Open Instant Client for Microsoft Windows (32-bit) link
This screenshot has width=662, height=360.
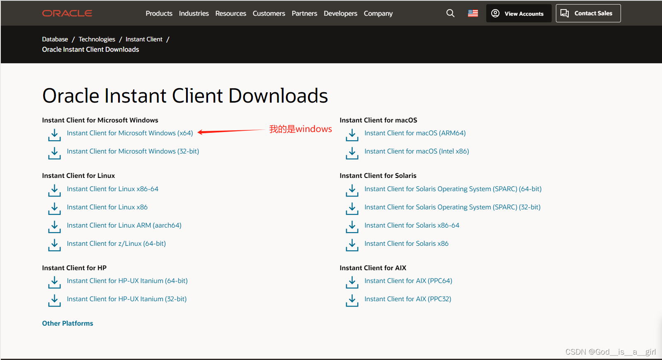[133, 151]
